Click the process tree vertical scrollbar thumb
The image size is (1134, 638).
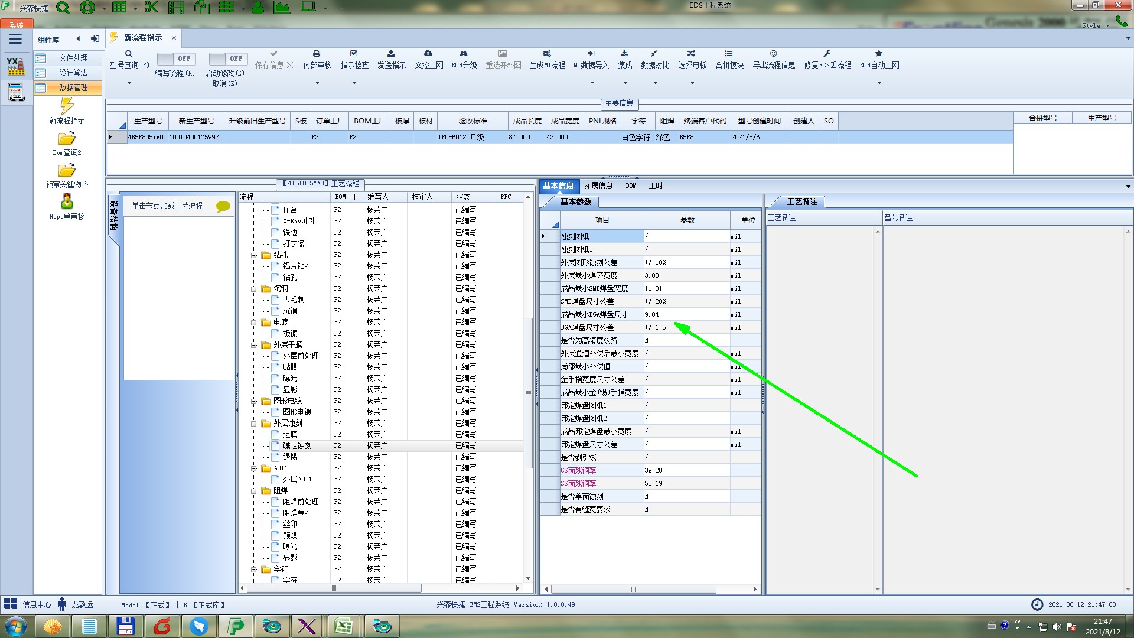[x=528, y=393]
